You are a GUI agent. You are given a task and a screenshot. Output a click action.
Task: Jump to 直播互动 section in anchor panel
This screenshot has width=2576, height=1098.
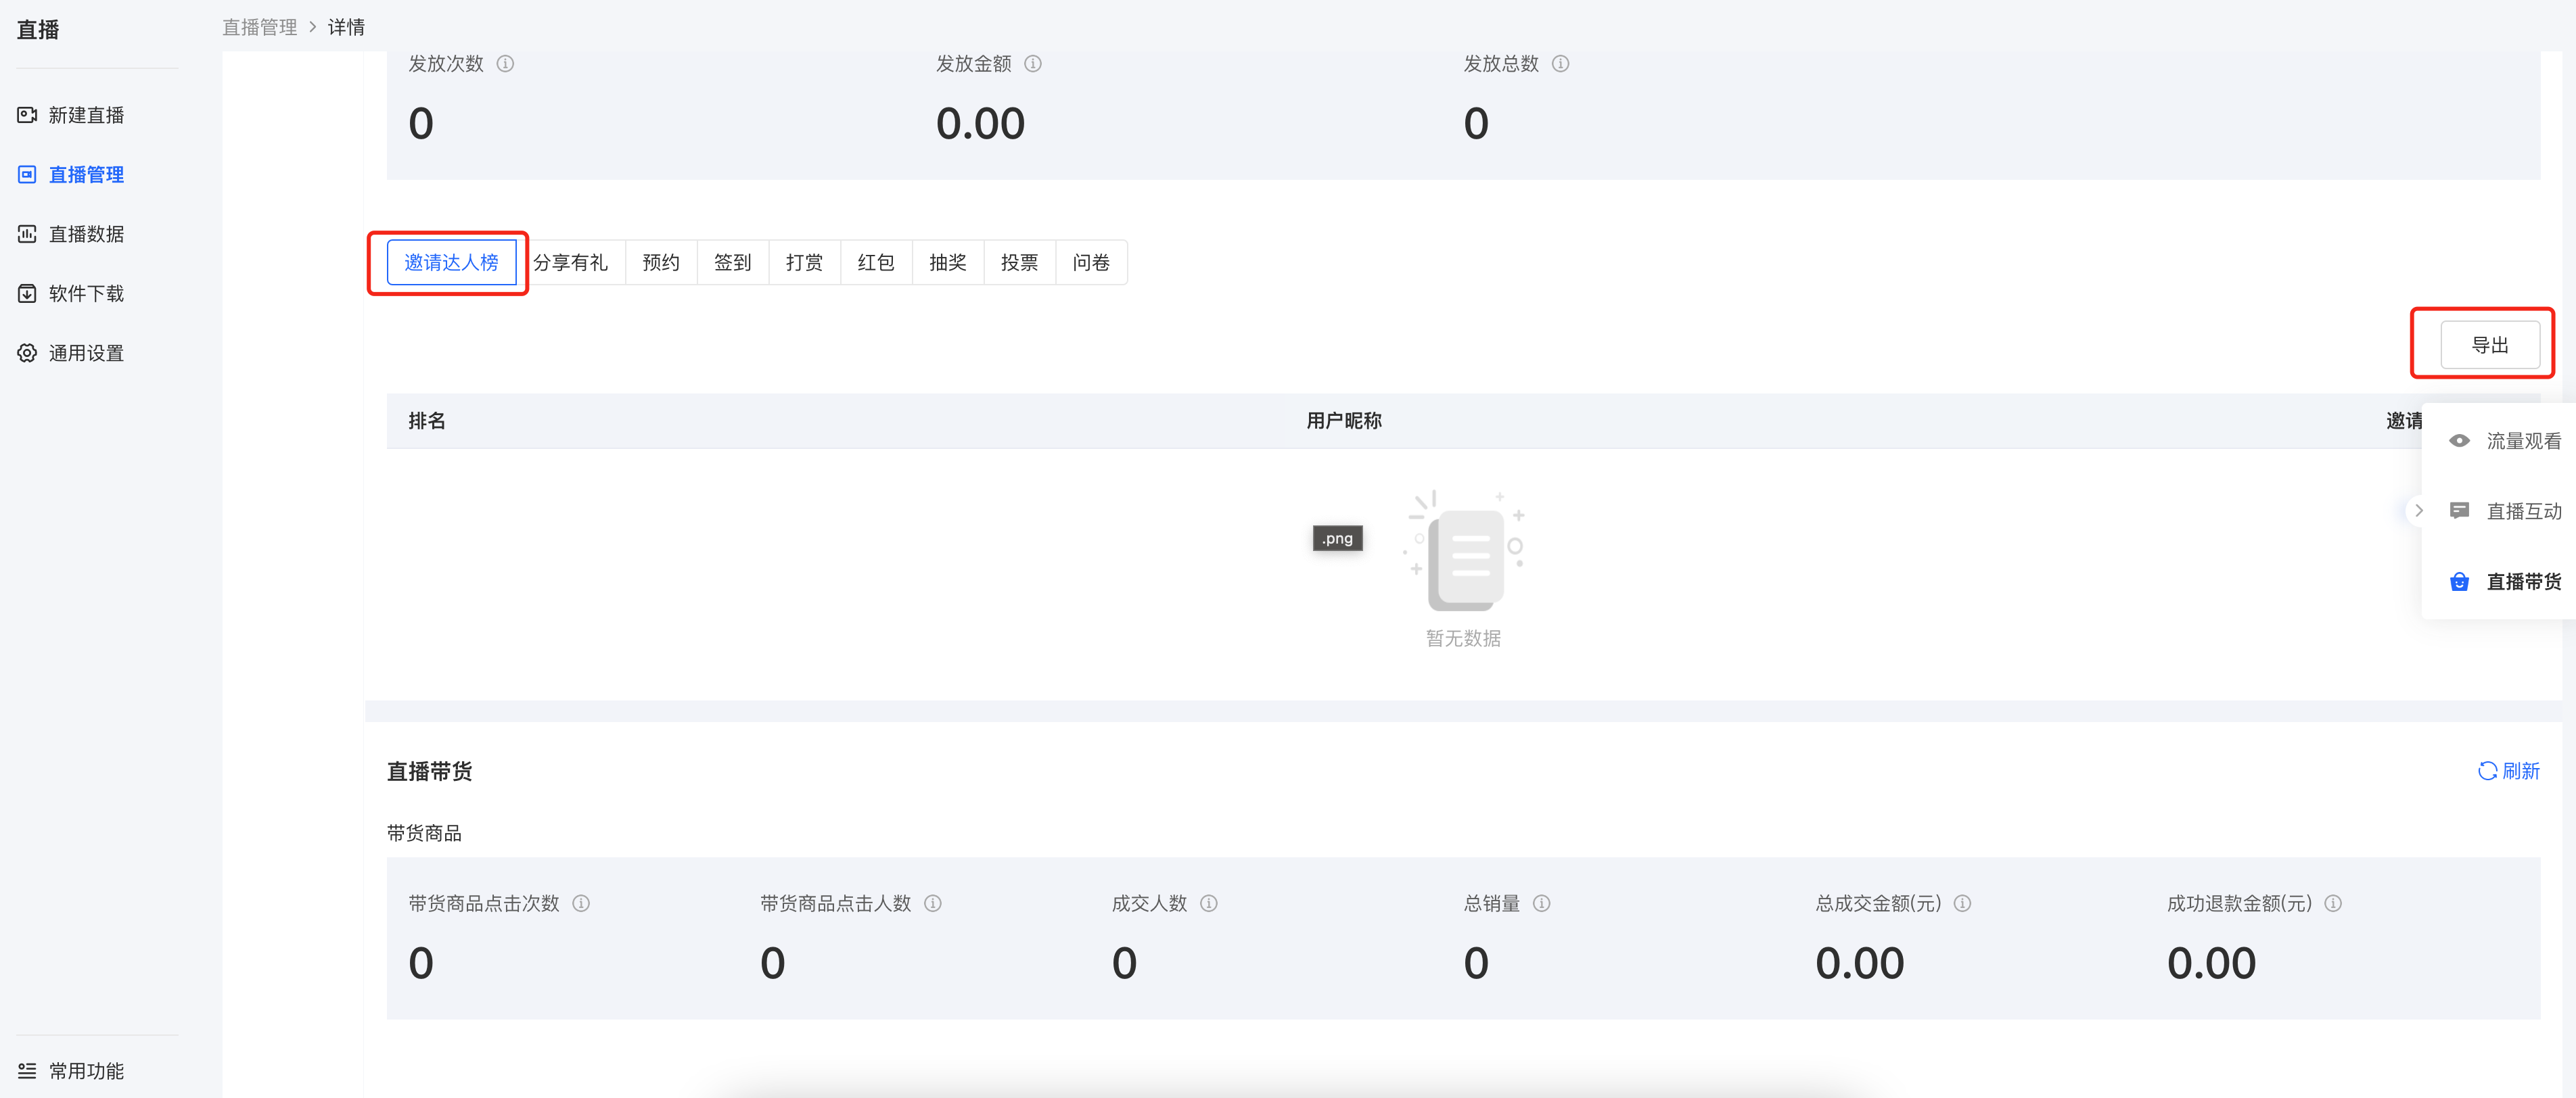[2506, 512]
